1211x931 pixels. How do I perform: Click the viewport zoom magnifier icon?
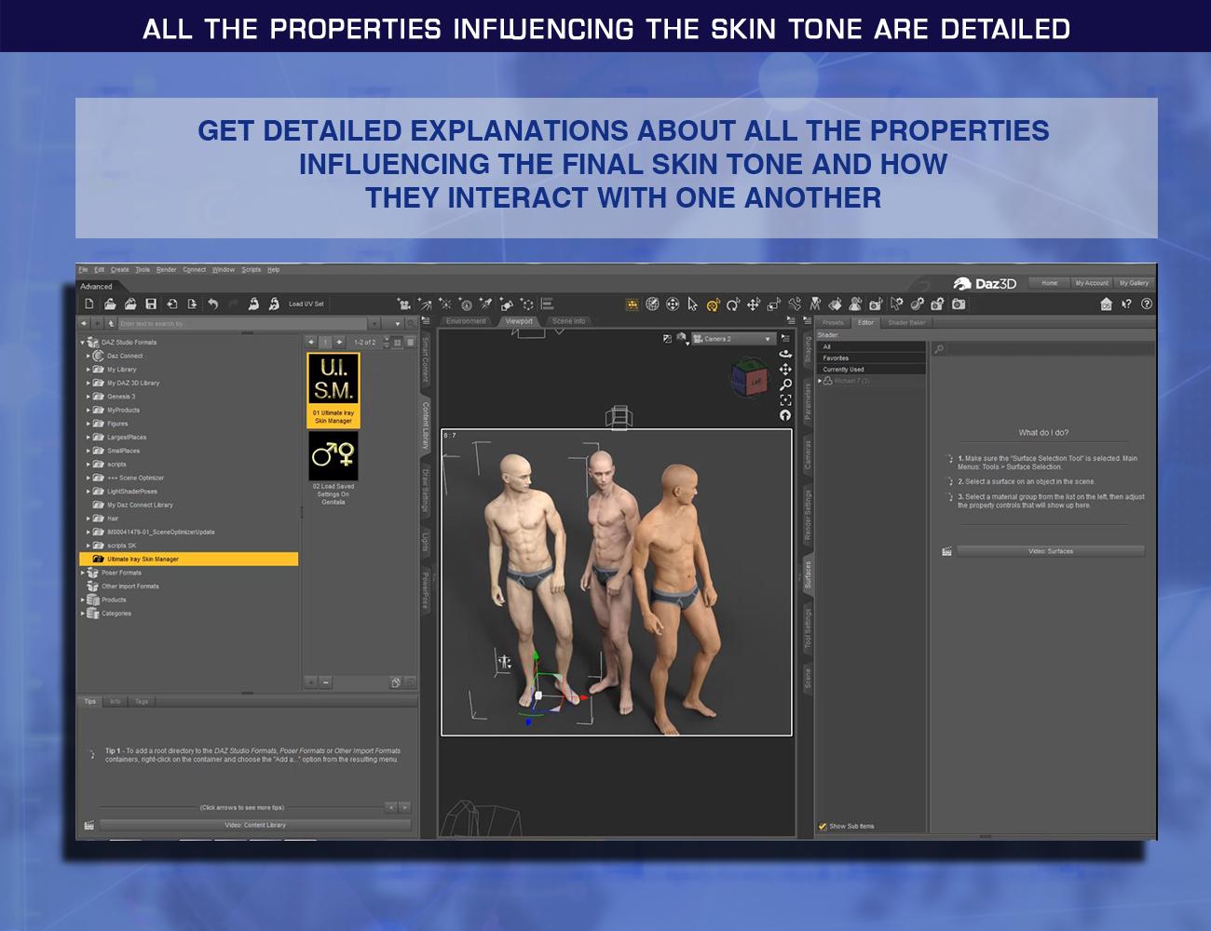click(x=785, y=385)
